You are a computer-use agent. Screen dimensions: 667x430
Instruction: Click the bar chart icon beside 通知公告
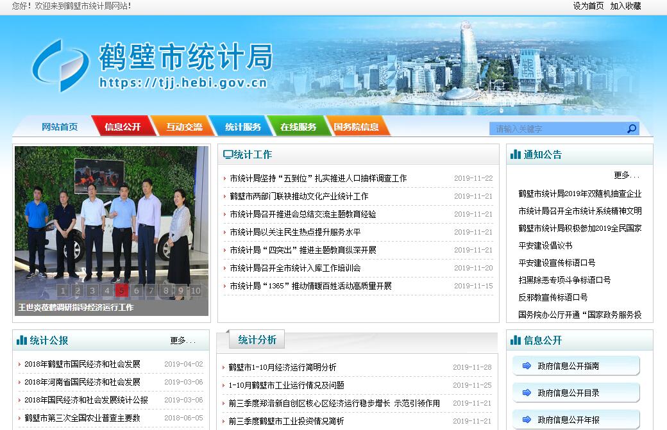pos(516,154)
